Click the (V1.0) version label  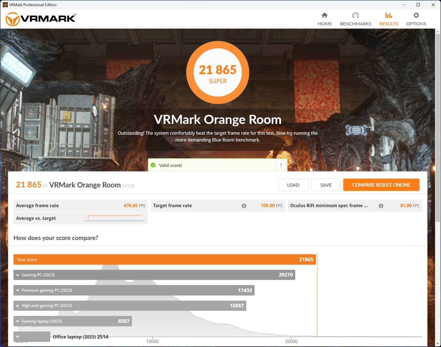coord(128,186)
